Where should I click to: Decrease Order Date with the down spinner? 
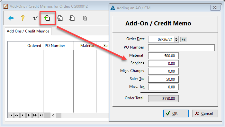(x=176, y=41)
